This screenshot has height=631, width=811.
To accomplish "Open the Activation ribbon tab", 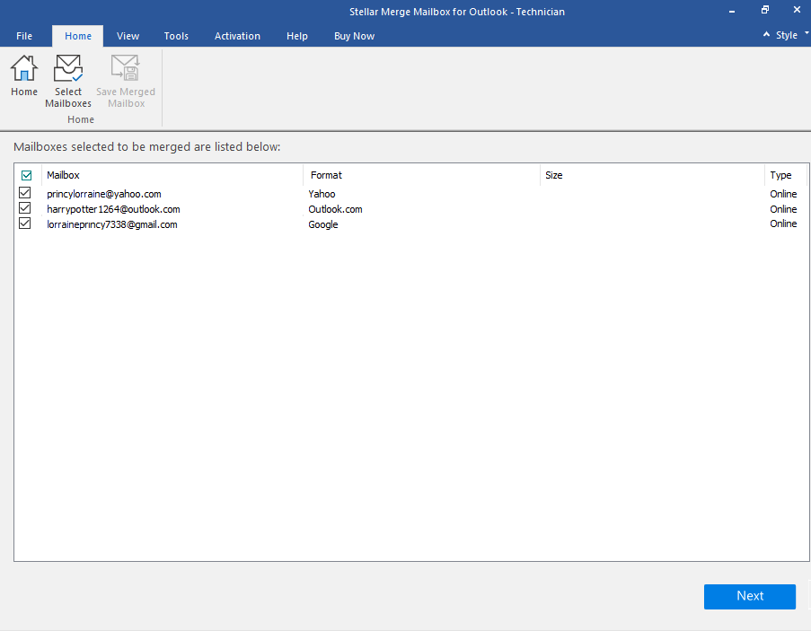I will point(237,36).
